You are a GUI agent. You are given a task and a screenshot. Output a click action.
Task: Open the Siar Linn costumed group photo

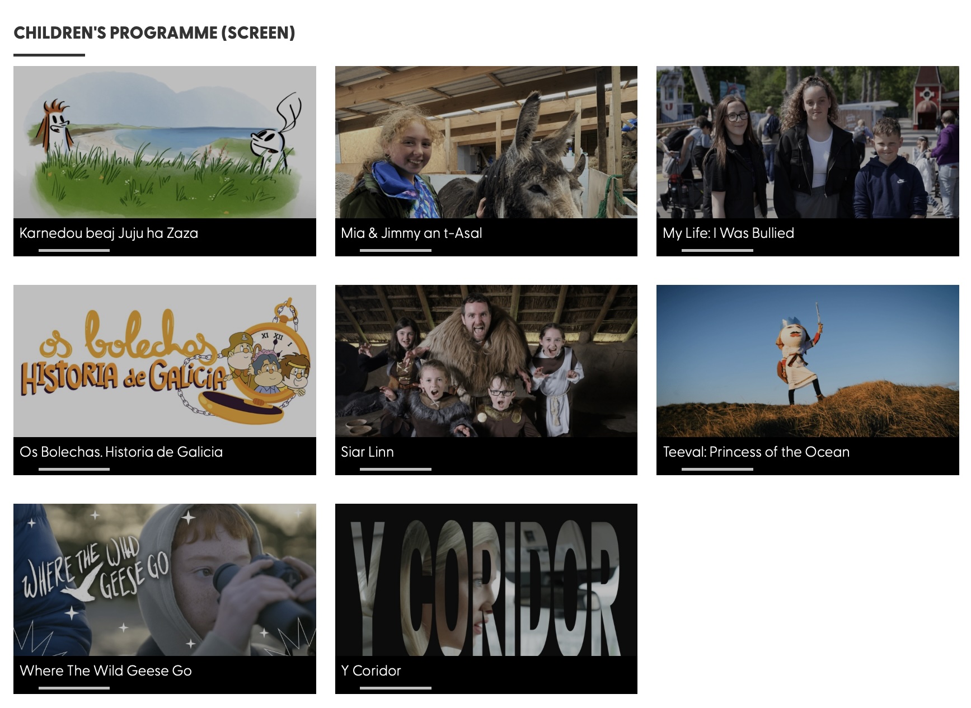[486, 361]
